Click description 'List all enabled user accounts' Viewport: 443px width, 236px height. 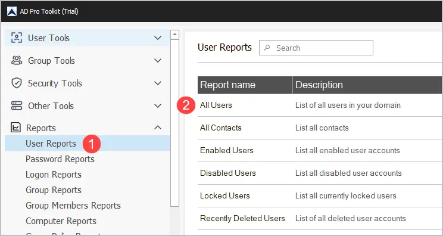(348, 150)
